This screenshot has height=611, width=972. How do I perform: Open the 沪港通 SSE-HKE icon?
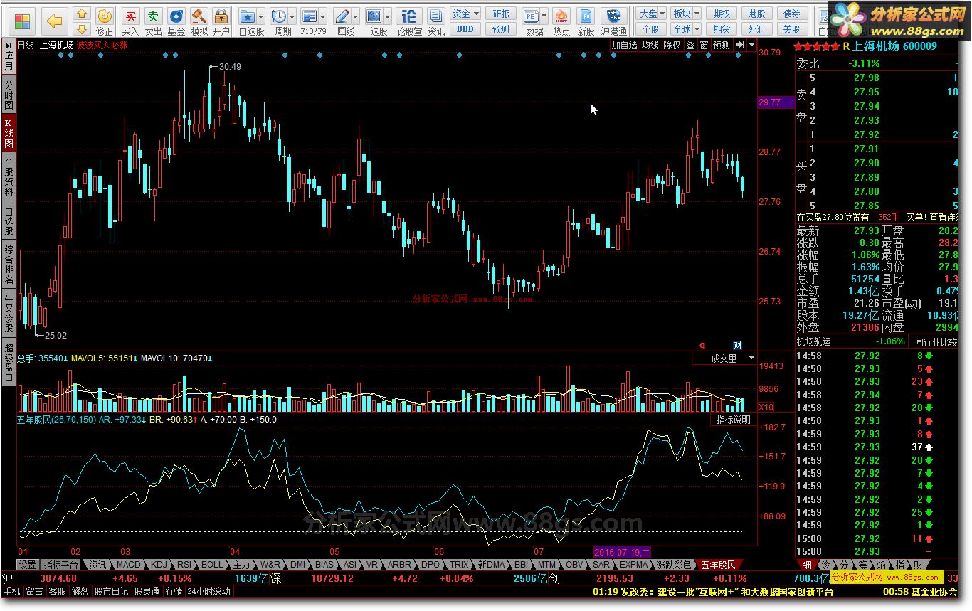pos(613,21)
